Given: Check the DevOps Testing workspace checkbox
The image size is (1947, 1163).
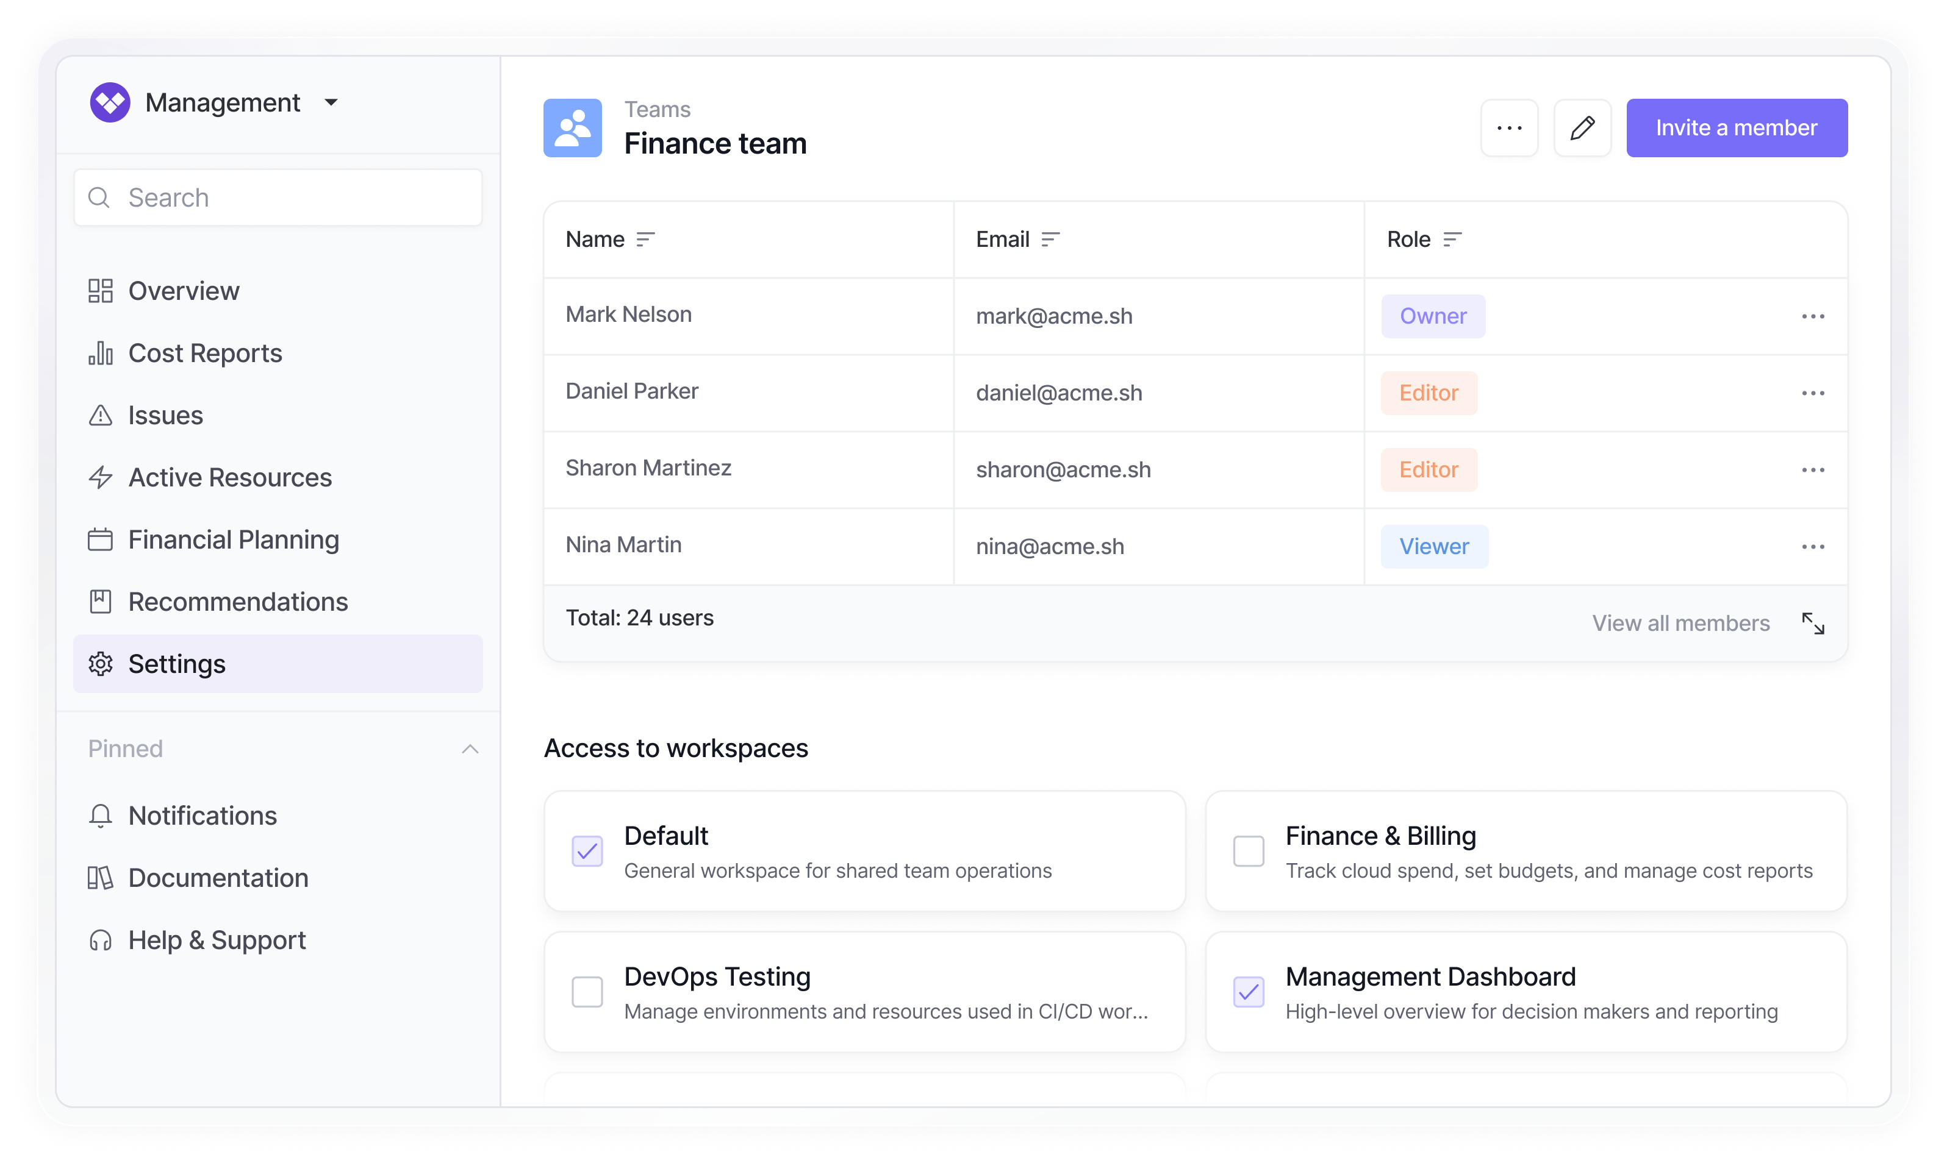Looking at the screenshot, I should point(587,992).
